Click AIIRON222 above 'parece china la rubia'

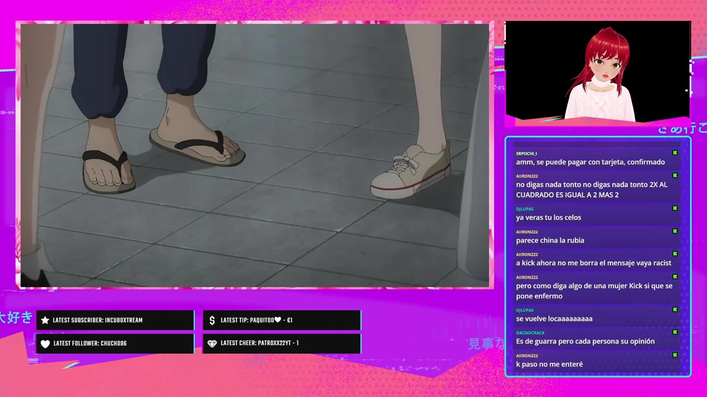[x=527, y=232]
